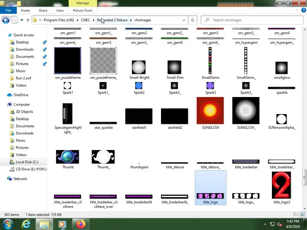Expand hidden path with double chevron
Screen dimensions: 307x230
tap(40, 20)
